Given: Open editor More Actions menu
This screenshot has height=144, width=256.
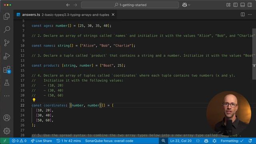Looking at the screenshot, I should [x=250, y=14].
